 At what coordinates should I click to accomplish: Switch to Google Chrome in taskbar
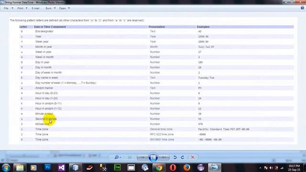pyautogui.click(x=159, y=168)
